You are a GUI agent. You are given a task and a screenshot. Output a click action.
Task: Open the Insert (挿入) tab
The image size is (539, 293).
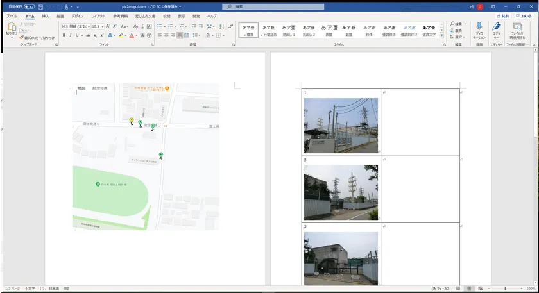[45, 15]
